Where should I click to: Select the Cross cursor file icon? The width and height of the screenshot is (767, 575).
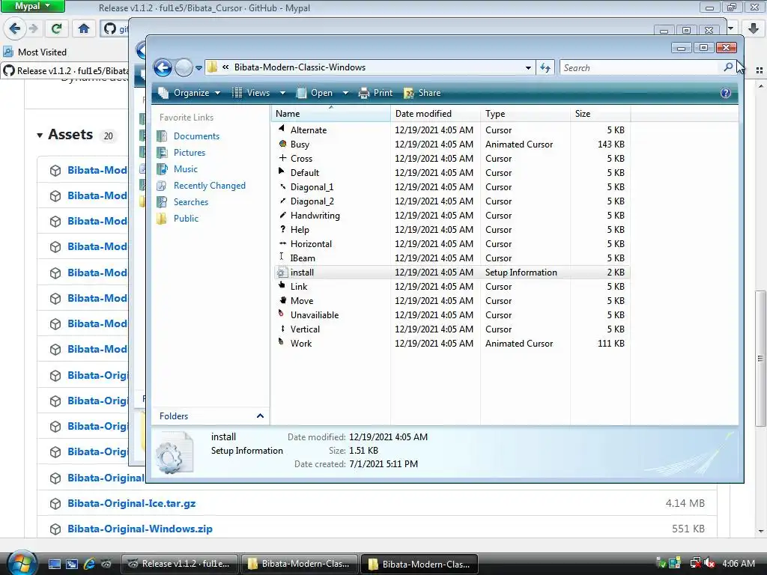(282, 158)
